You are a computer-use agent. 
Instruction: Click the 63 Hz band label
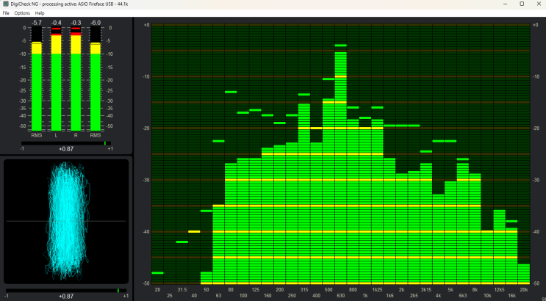point(218,296)
